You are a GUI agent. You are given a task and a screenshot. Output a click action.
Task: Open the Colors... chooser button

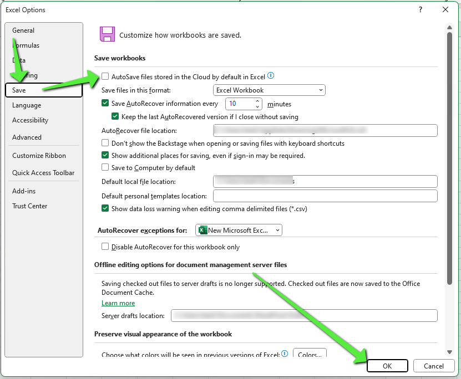(309, 354)
